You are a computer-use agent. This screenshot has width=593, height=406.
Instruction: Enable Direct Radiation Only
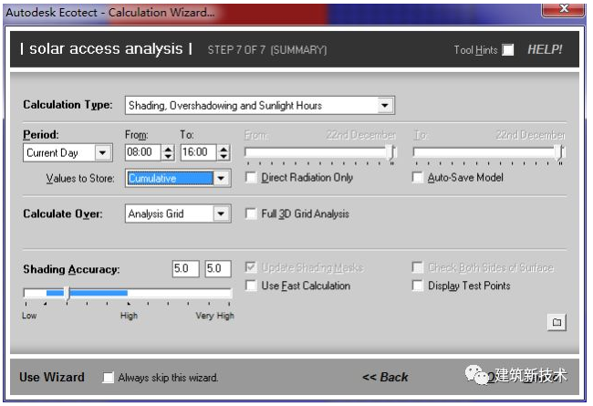251,178
